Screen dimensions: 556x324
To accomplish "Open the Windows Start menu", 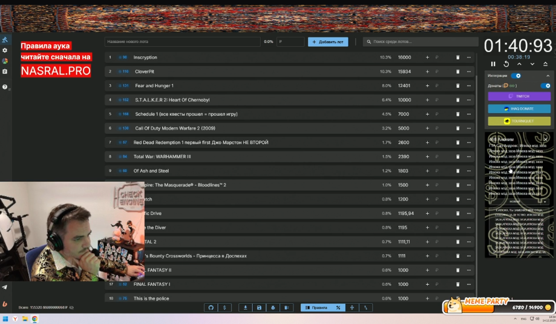I will point(5,319).
